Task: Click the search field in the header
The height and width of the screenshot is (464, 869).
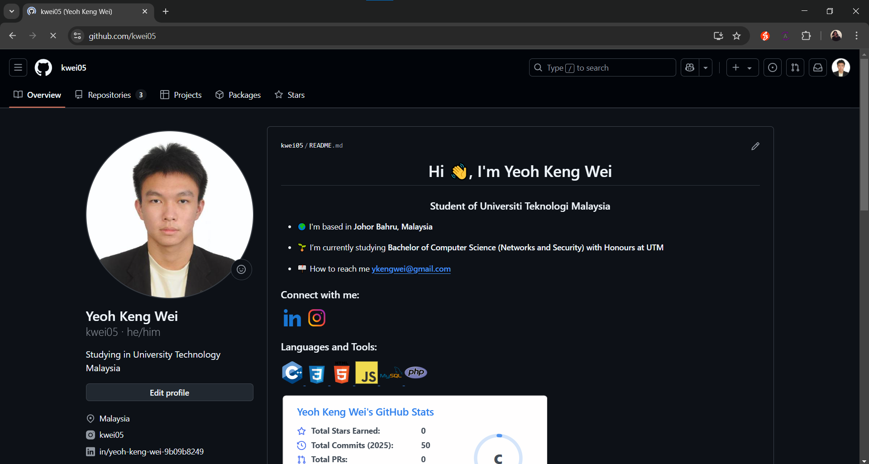Action: (x=602, y=67)
